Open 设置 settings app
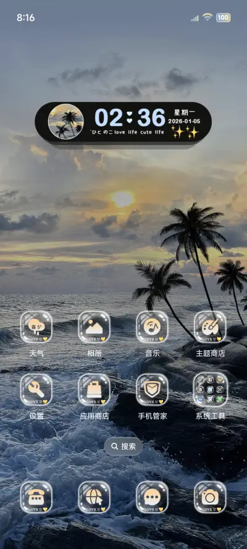 (36, 389)
